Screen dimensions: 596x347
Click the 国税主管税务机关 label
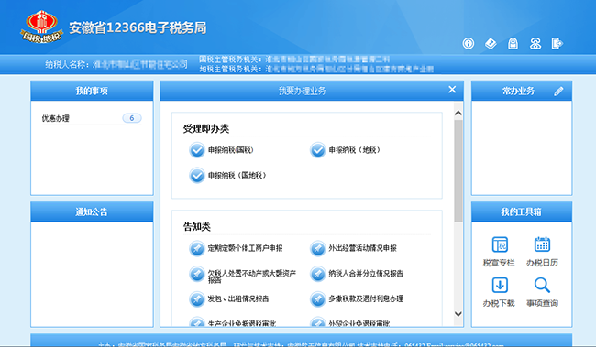(x=231, y=60)
